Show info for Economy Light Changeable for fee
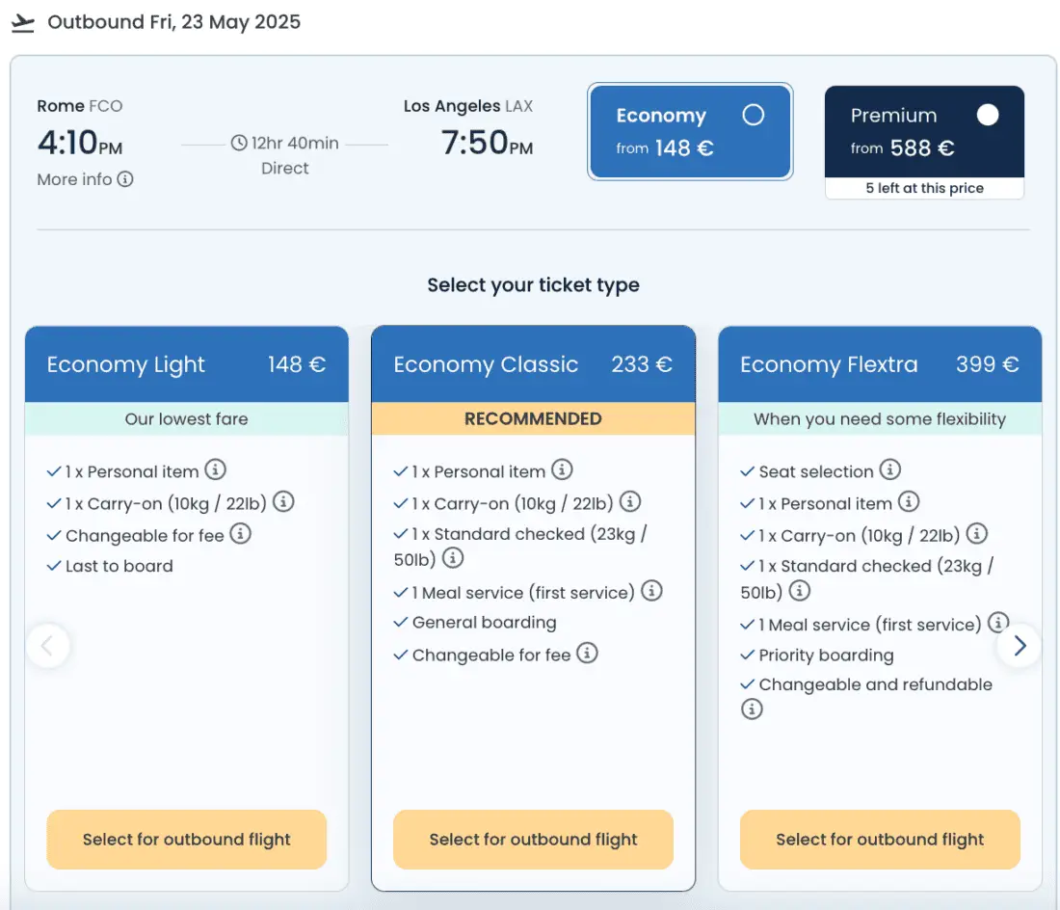 pos(240,534)
